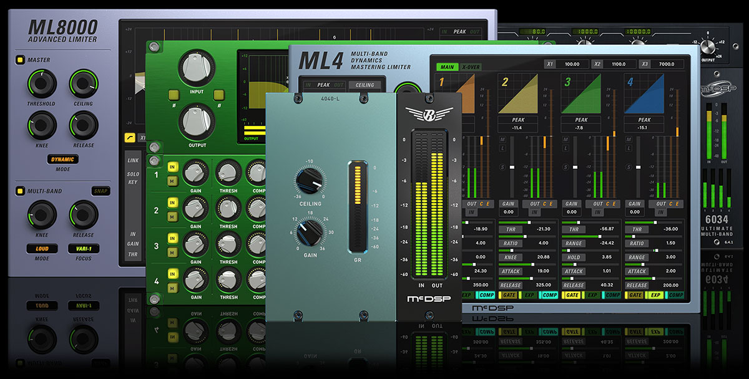Adjust ML4 band 3 gain fader handle
The width and height of the screenshot is (749, 379).
click(x=575, y=168)
